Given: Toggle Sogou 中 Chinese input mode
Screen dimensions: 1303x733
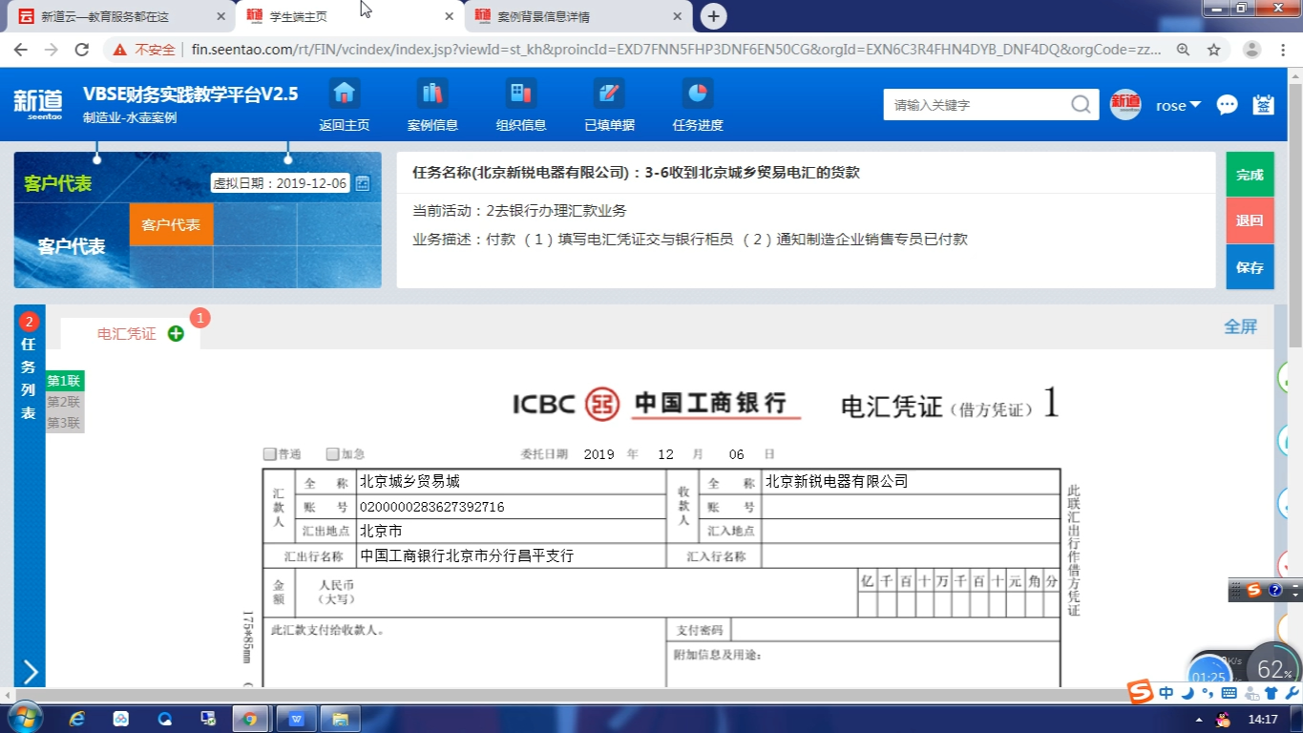Looking at the screenshot, I should tap(1166, 693).
